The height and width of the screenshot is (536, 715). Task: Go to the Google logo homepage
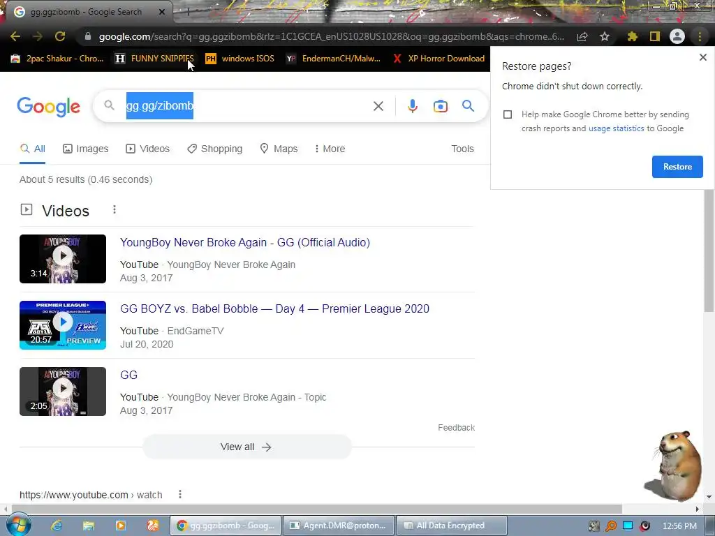(x=48, y=107)
